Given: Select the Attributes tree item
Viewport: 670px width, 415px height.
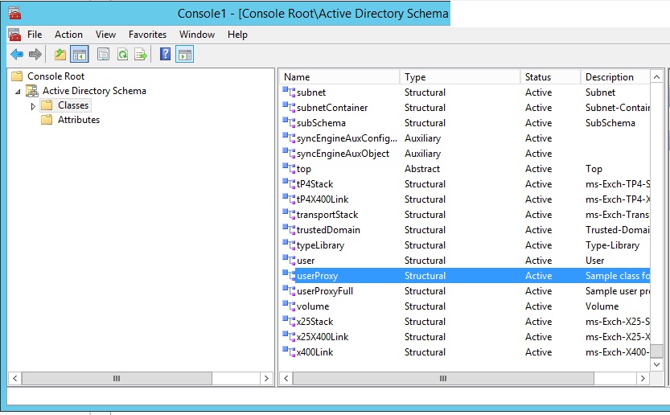Looking at the screenshot, I should (79, 120).
